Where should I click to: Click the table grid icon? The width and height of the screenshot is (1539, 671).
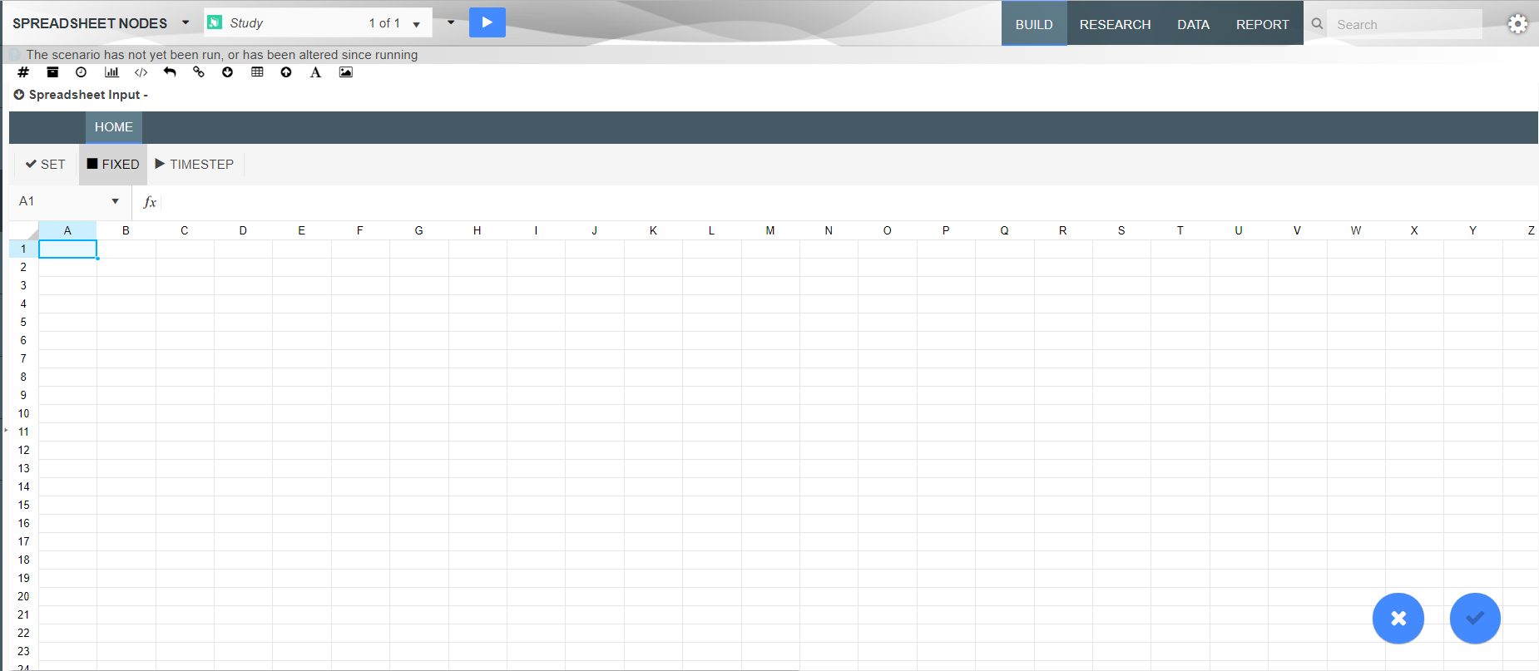point(257,72)
